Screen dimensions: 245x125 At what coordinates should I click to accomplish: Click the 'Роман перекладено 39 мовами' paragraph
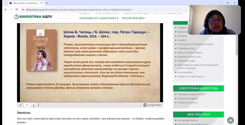pyautogui.click(x=88, y=86)
